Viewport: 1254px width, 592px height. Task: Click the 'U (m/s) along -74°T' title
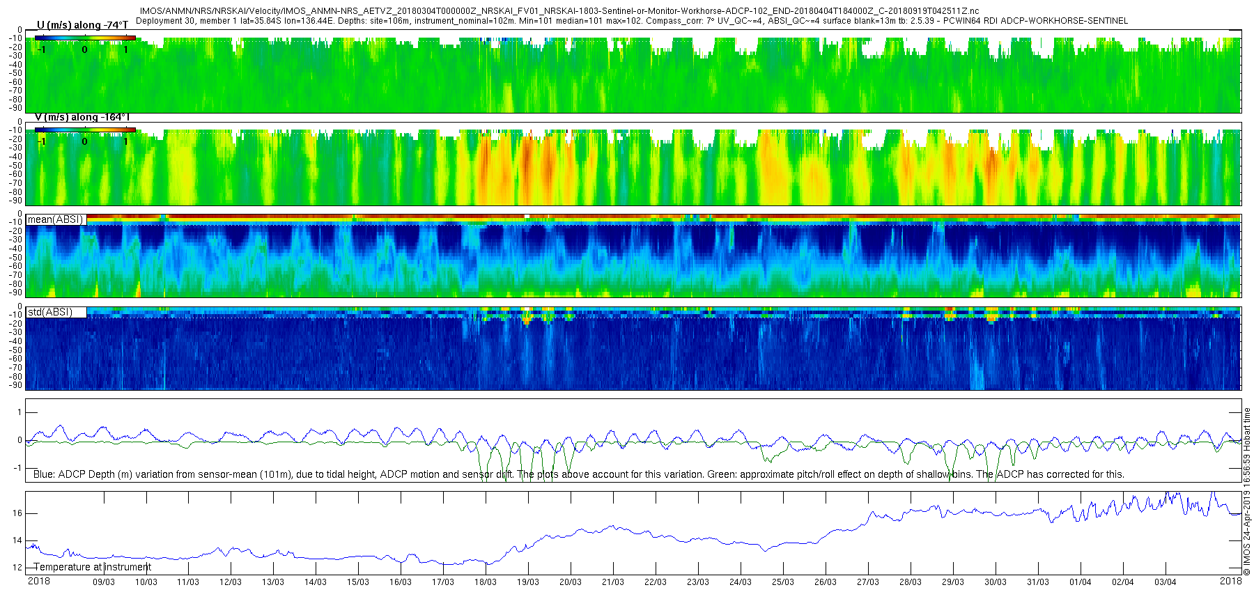[82, 25]
